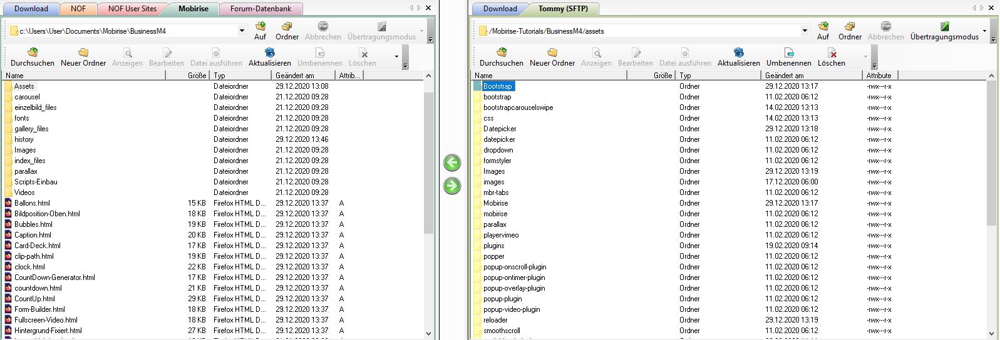Open Übertragungsmodus in the remote pane
1000x340 pixels.
coord(944,31)
